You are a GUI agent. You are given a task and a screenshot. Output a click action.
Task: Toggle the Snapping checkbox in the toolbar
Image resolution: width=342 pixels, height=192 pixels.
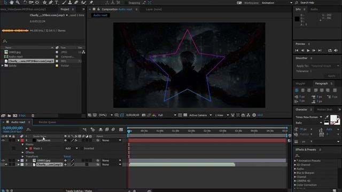click(x=127, y=3)
